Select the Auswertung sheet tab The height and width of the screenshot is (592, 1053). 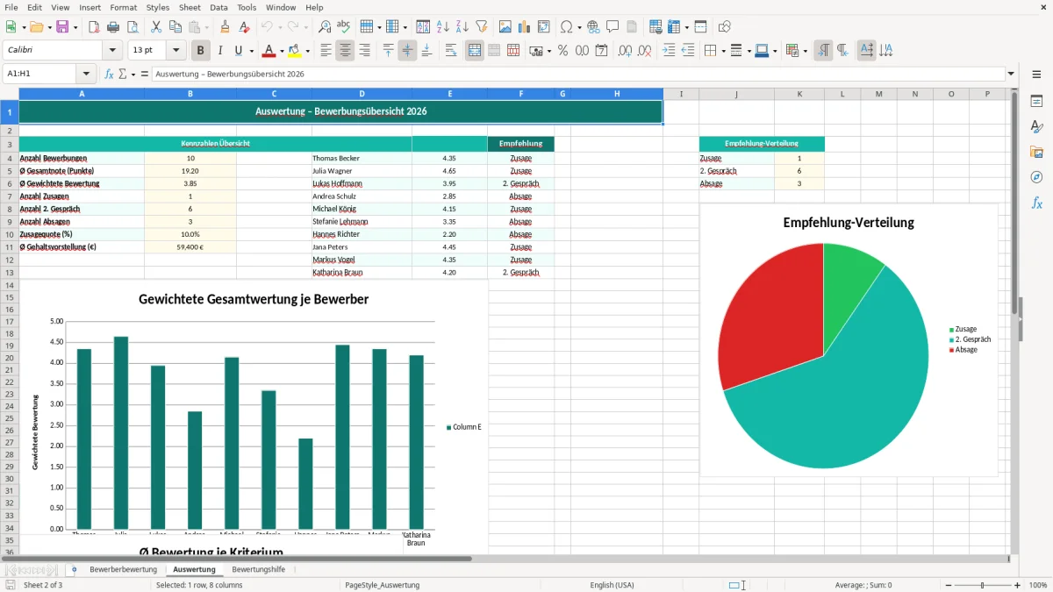click(194, 569)
